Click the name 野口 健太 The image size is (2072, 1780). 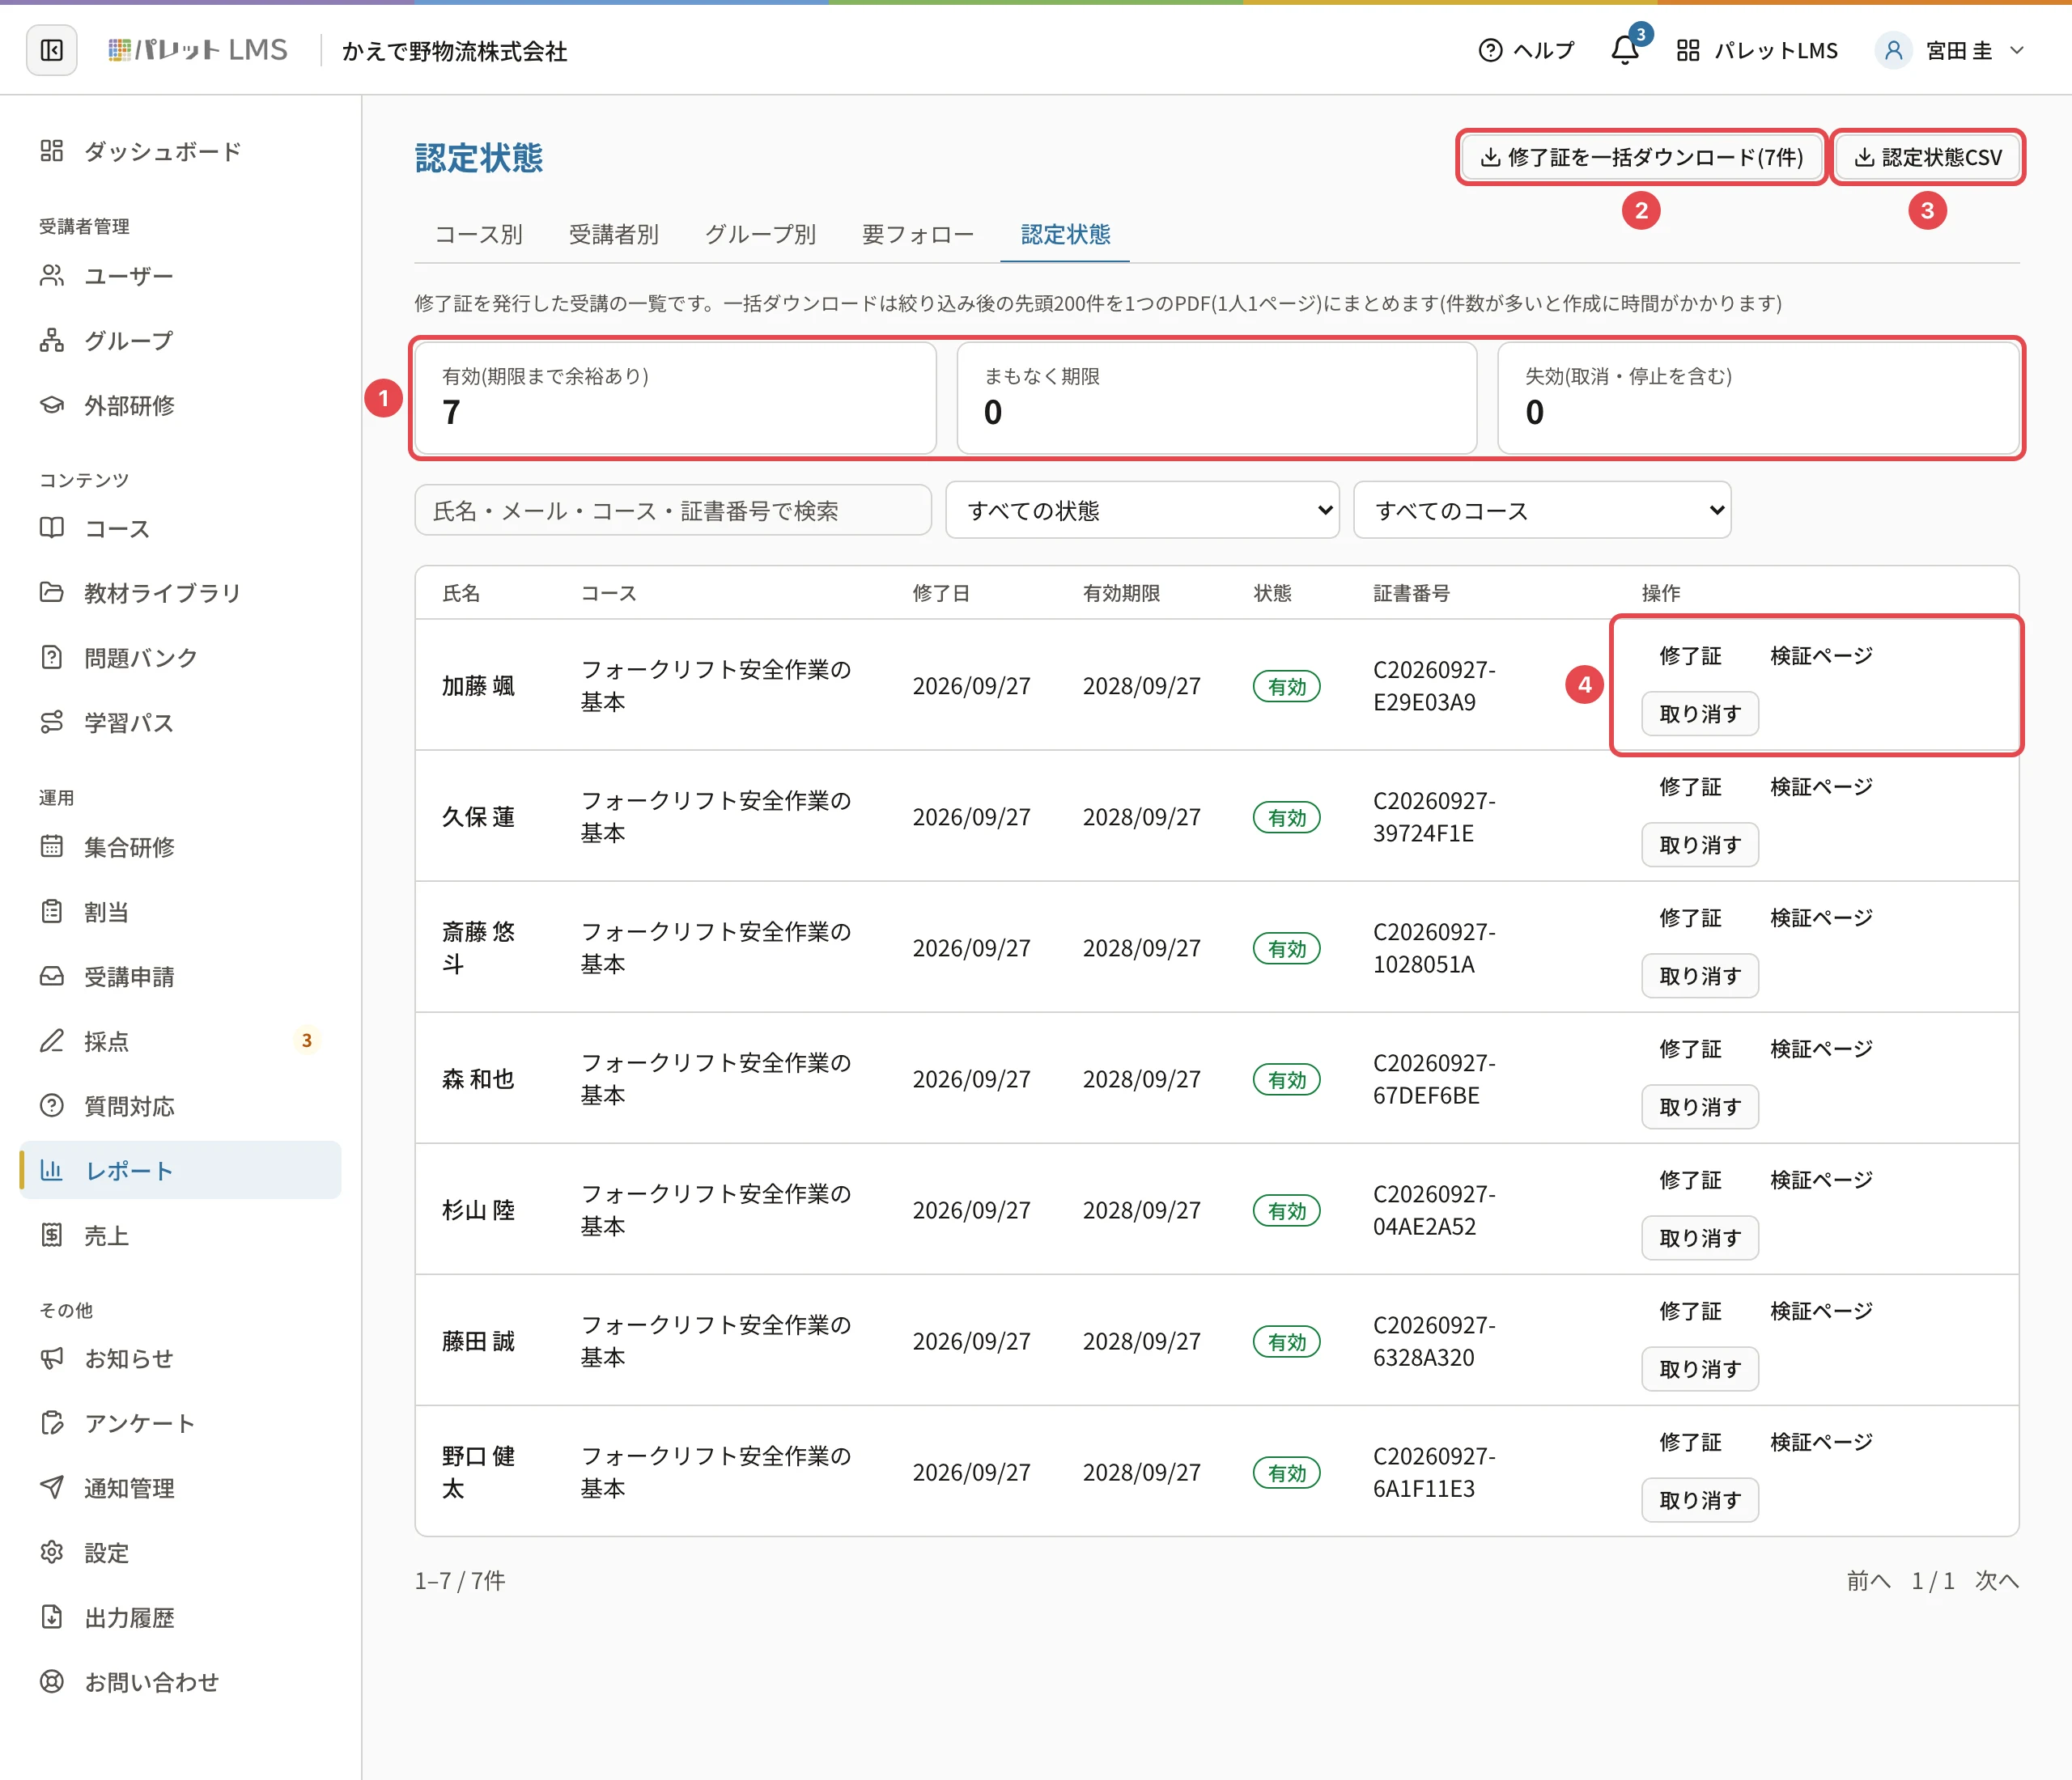(x=479, y=1473)
